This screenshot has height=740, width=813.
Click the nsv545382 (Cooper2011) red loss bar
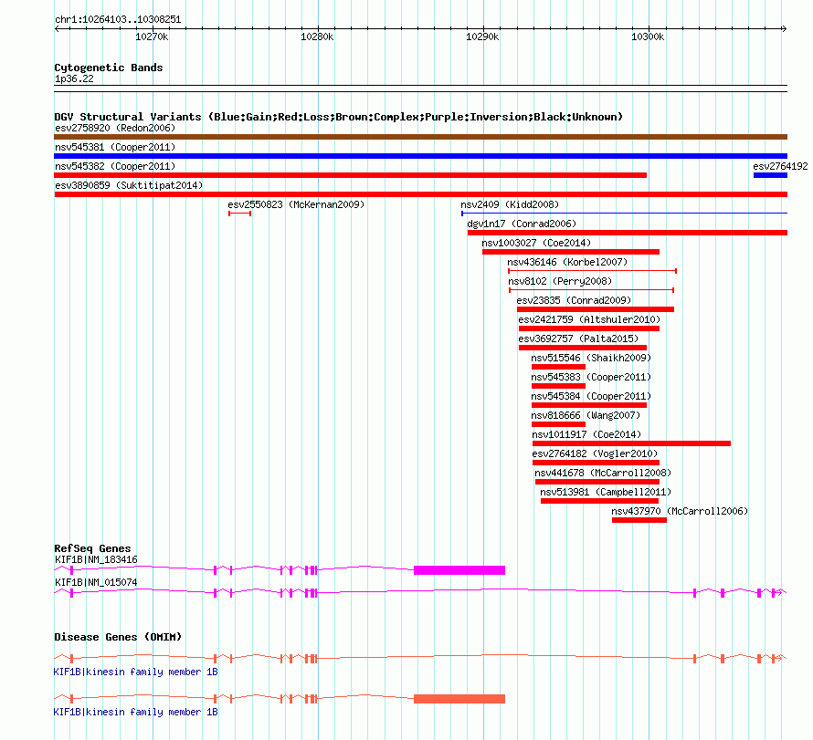pos(351,175)
